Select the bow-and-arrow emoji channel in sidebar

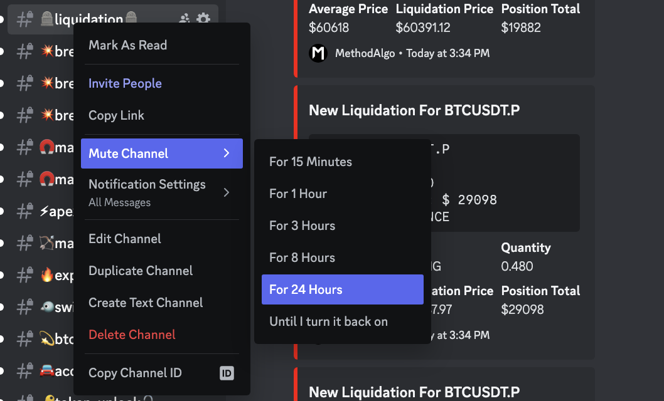(x=55, y=242)
